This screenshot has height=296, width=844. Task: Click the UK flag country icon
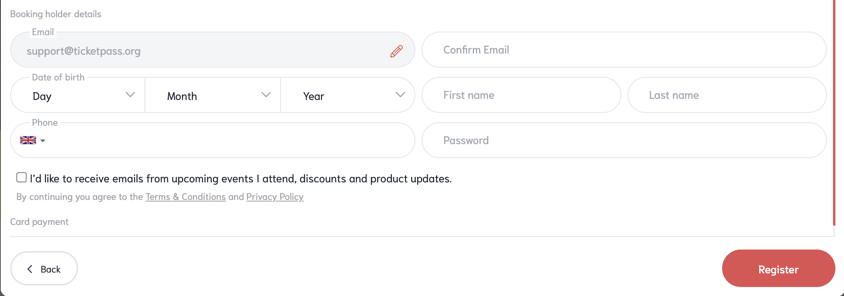point(28,140)
